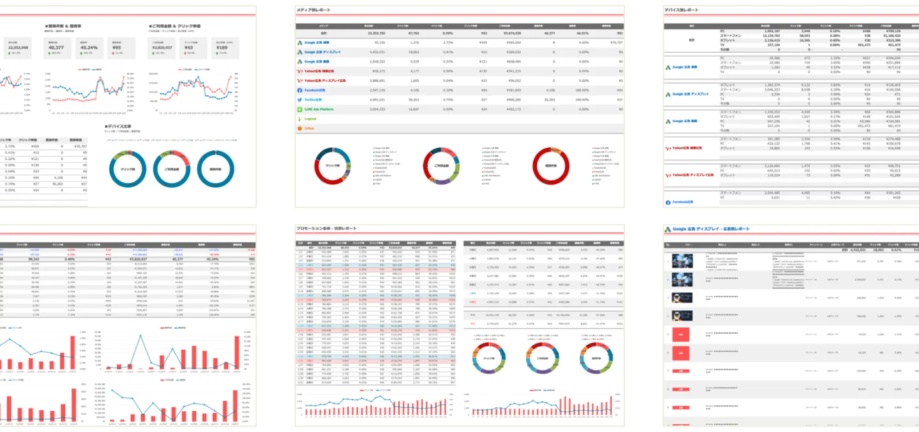Click the Twitter bird icon in the media report
This screenshot has height=432, width=919.
tap(300, 100)
